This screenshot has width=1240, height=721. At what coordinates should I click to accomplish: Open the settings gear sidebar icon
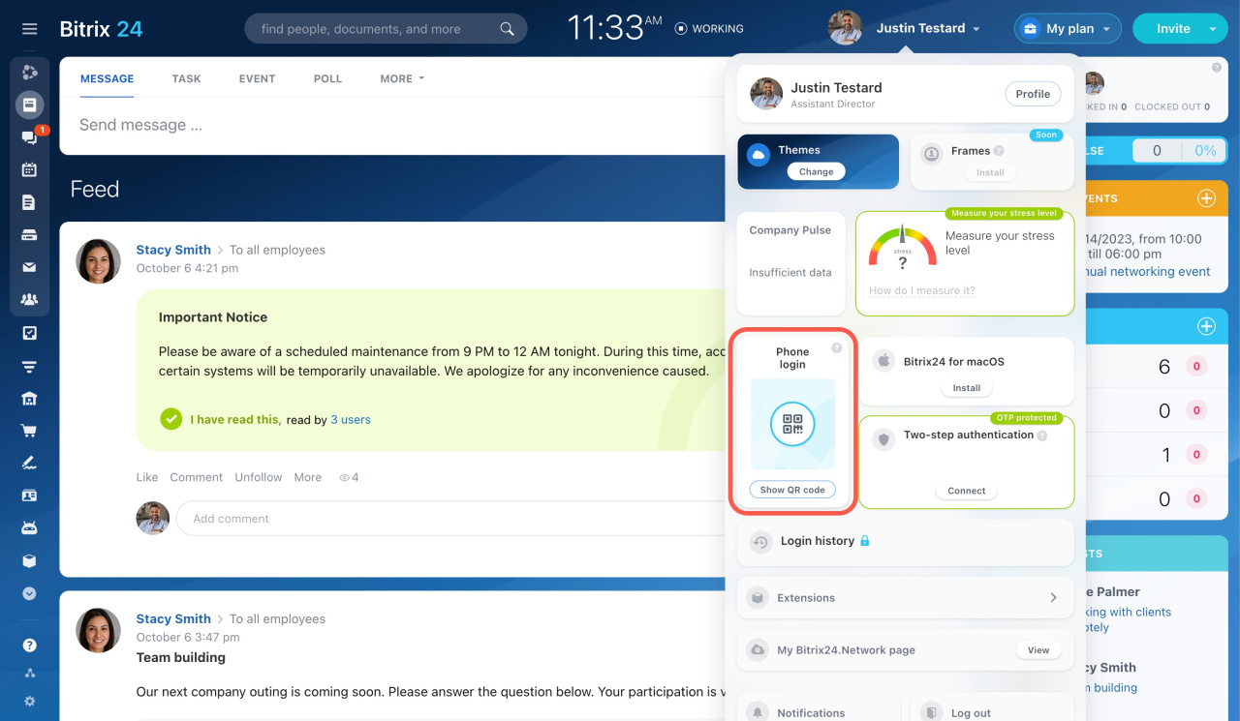(29, 702)
